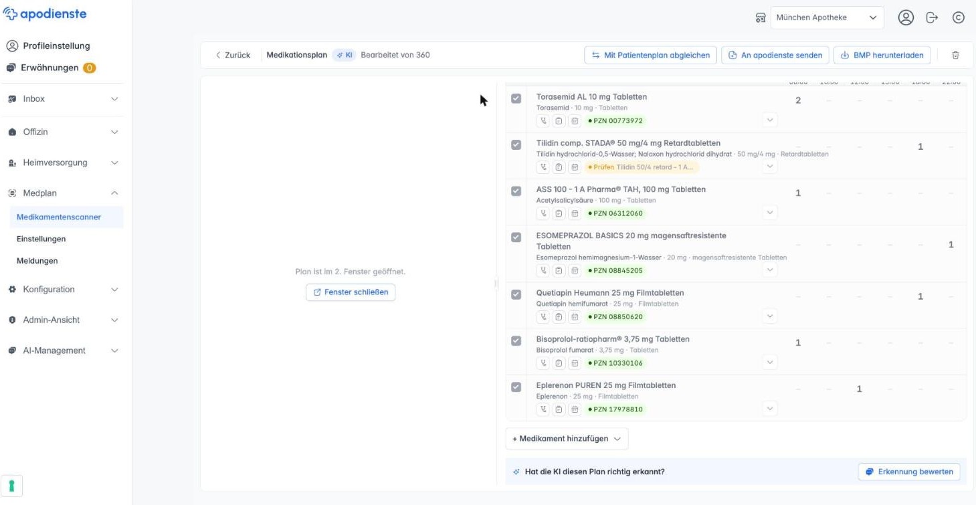
Task: Click the clipboard icon in Torasemid row
Action: tap(559, 121)
